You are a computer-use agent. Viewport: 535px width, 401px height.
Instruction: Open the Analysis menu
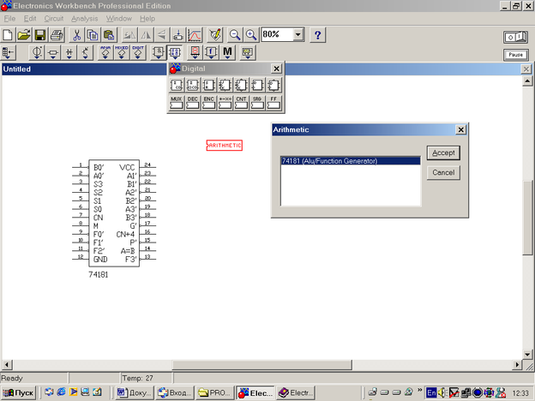(84, 18)
